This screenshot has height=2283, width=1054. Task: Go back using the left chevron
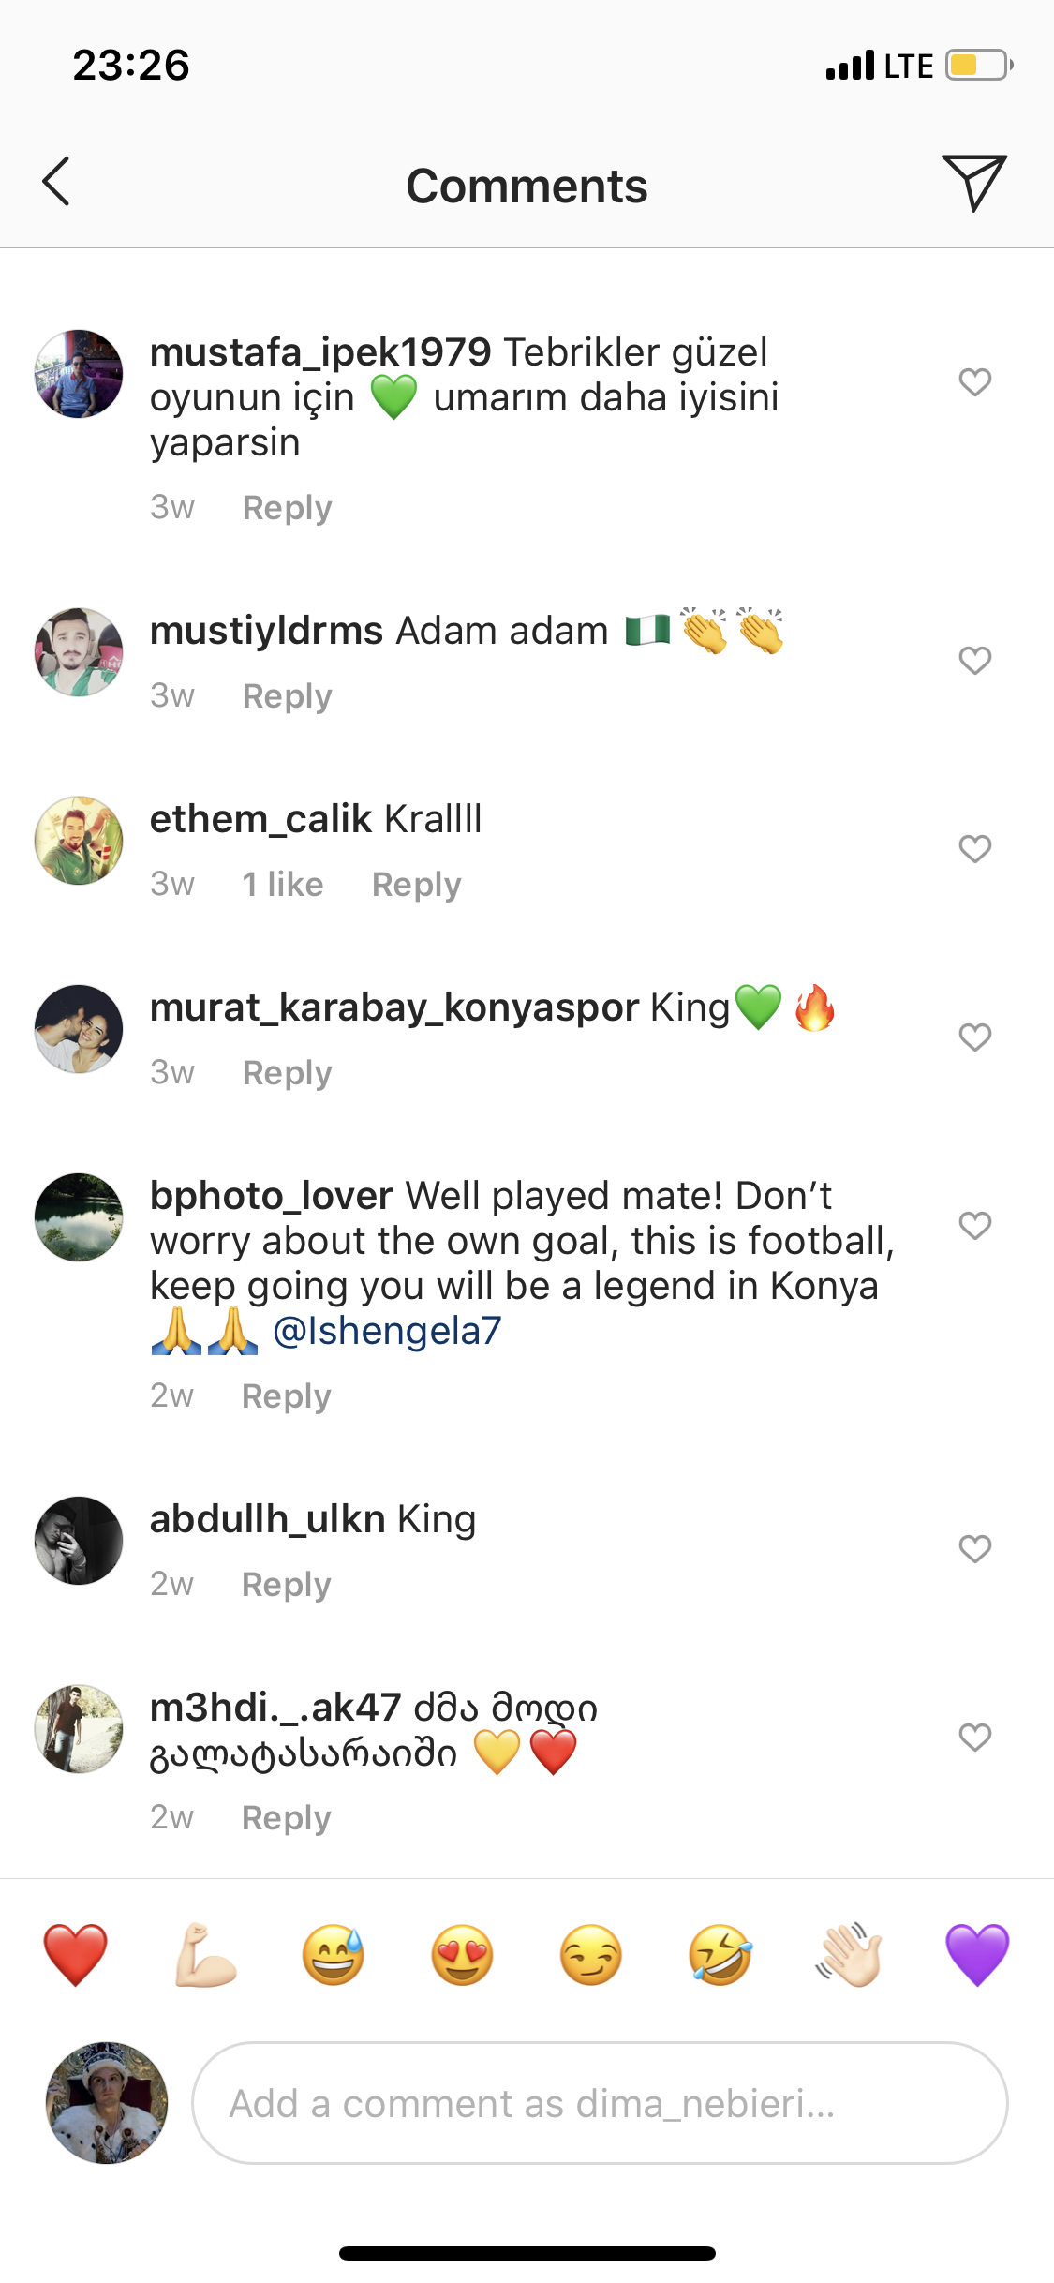56,182
